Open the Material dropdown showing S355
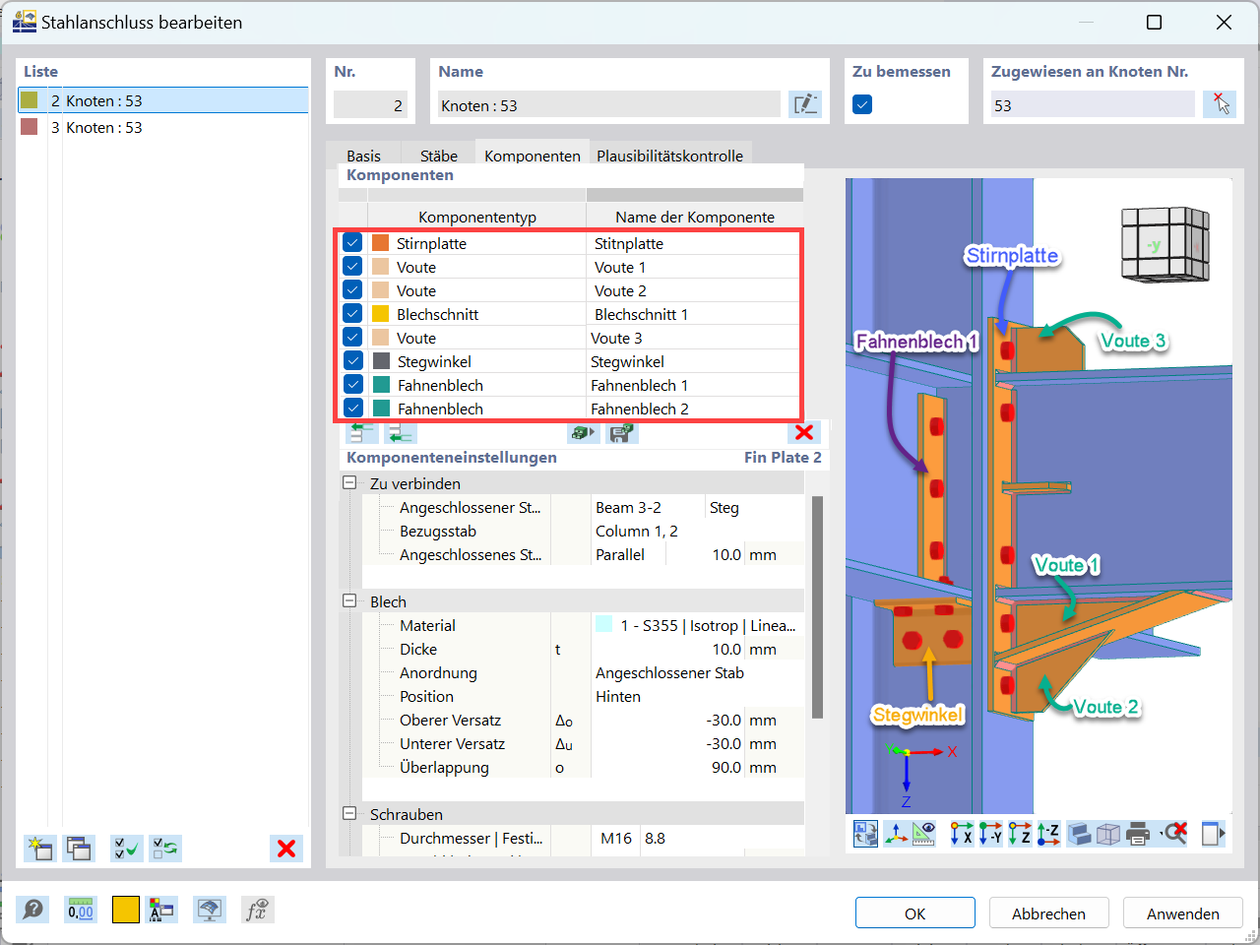The image size is (1260, 945). pyautogui.click(x=697, y=625)
